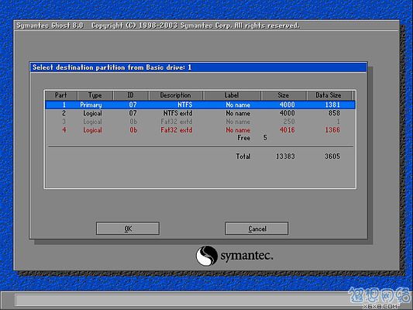Image resolution: width=413 pixels, height=310 pixels.
Task: Select greyed partition 3 Fat32 extd row
Action: [200, 122]
